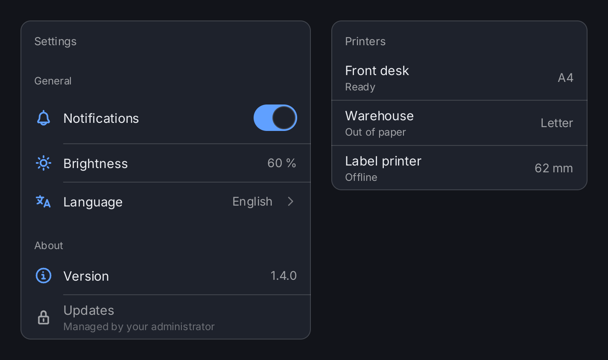This screenshot has width=608, height=360.
Task: Click the Updates managed by administrator row
Action: point(166,317)
